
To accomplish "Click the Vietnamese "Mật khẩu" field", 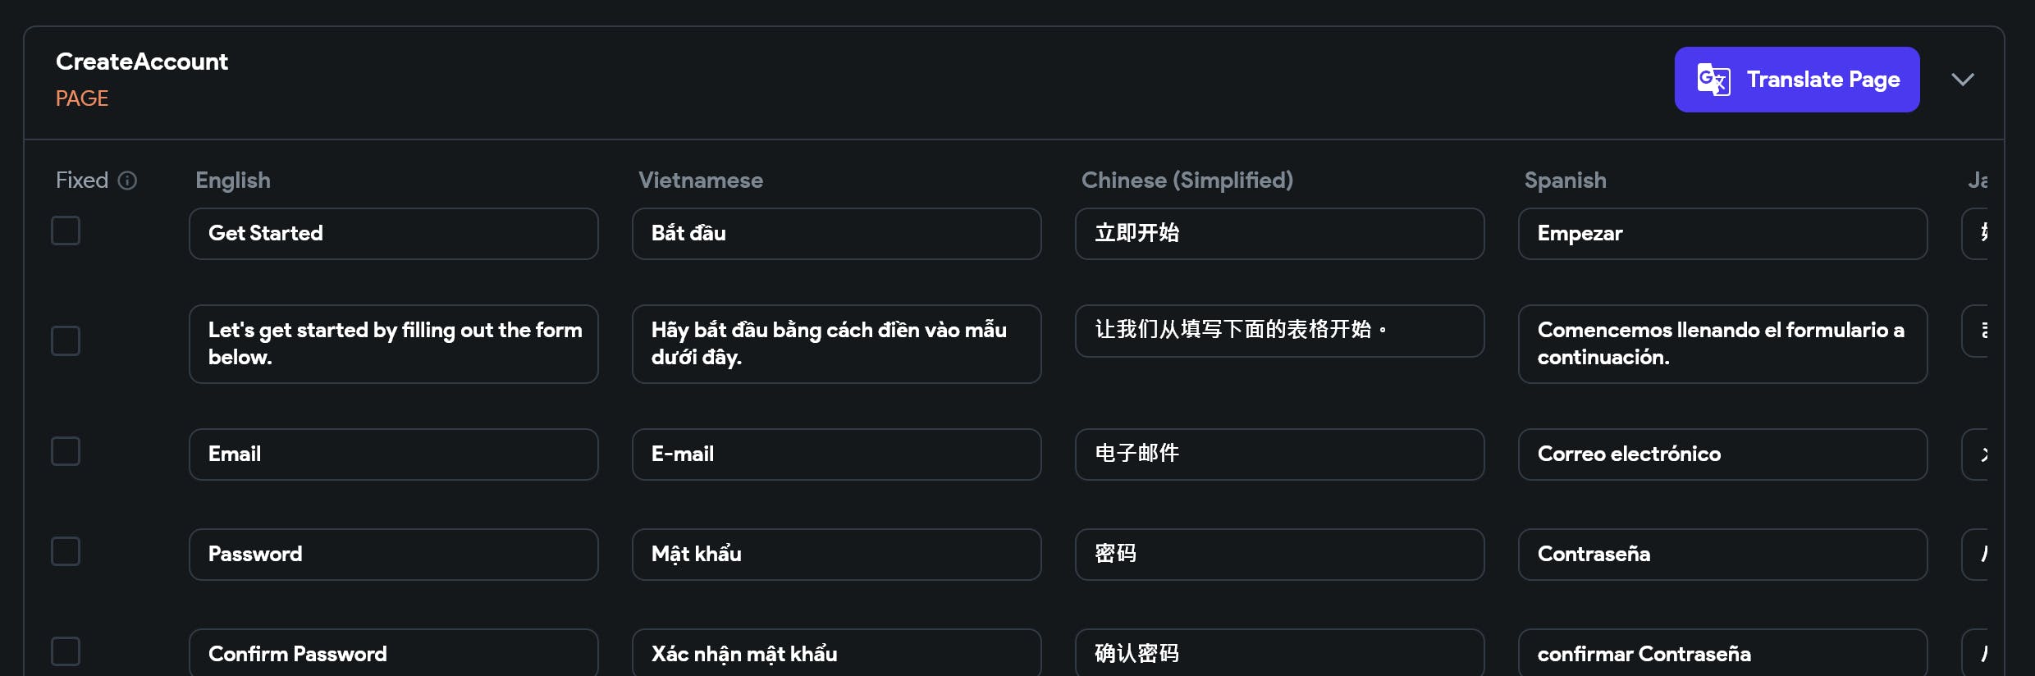I will click(836, 555).
